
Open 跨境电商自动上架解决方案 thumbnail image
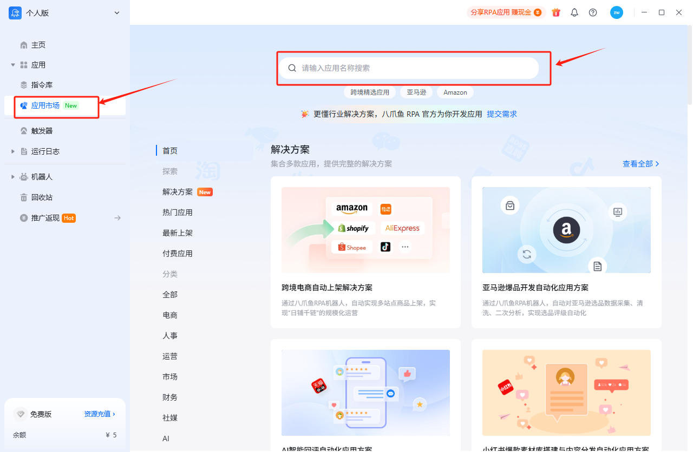365,230
